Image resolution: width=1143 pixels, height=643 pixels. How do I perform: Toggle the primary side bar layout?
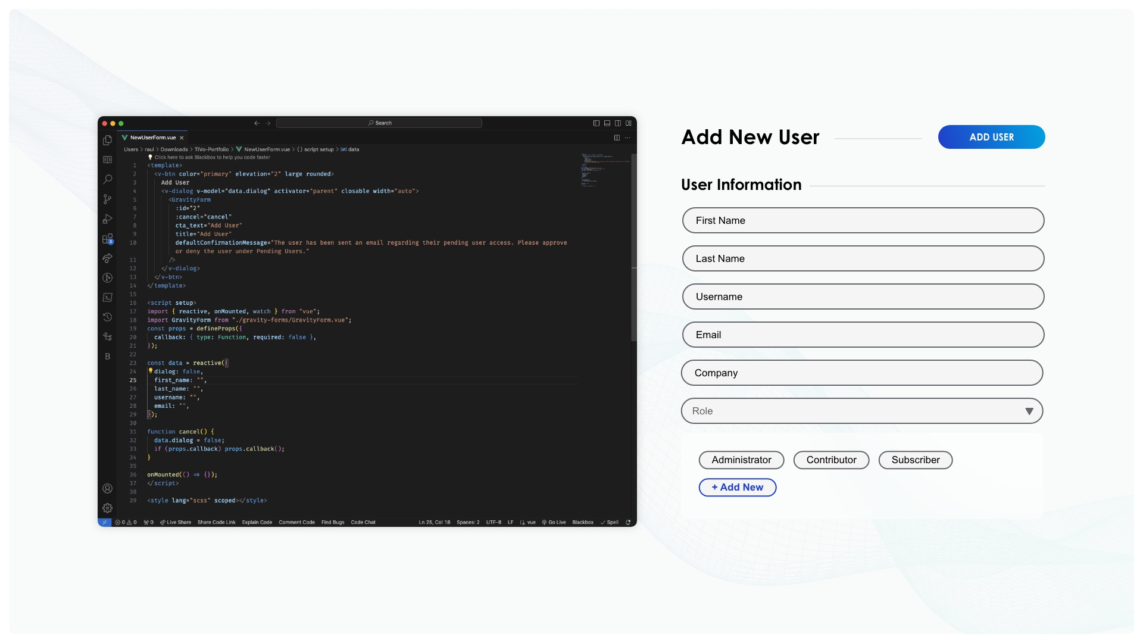click(596, 123)
